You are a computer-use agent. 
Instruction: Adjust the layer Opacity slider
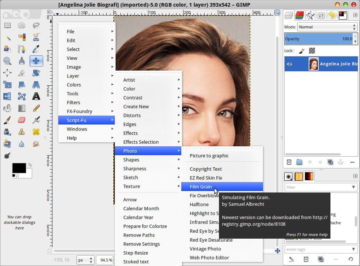(319, 39)
